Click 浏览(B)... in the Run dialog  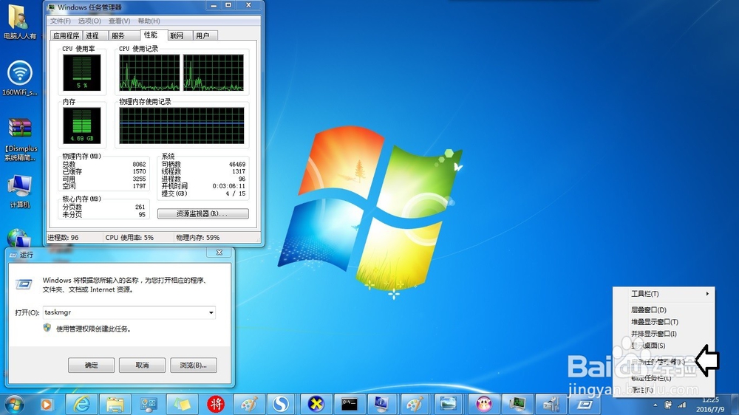pos(193,365)
